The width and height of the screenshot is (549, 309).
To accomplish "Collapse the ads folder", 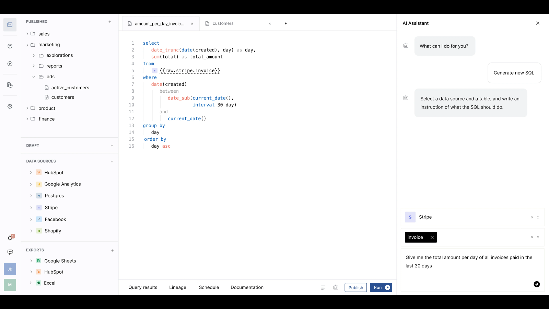I will (x=34, y=77).
